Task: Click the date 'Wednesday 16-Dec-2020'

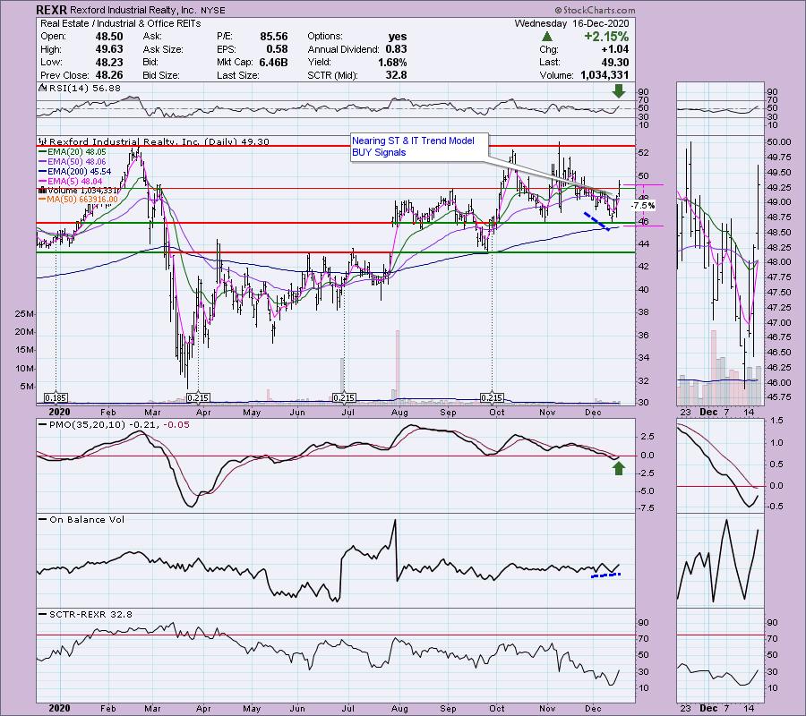Action: click(571, 23)
